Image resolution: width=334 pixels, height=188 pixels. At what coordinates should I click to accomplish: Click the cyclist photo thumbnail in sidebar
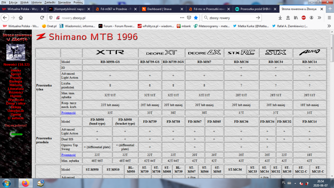pos(16,52)
